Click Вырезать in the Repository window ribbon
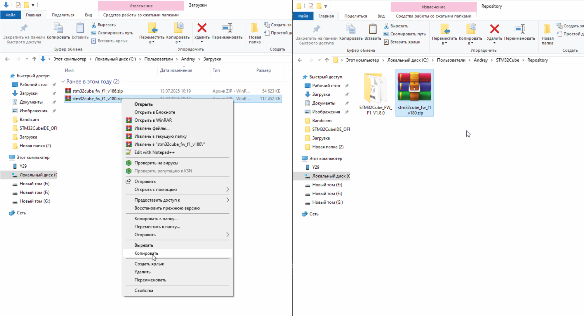 (396, 26)
